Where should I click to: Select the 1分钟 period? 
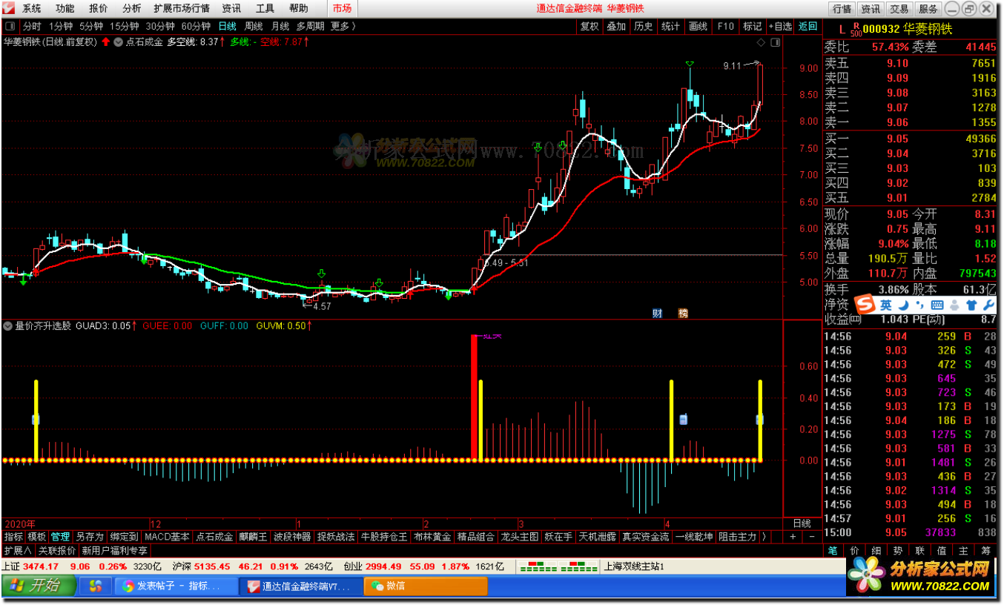(61, 26)
